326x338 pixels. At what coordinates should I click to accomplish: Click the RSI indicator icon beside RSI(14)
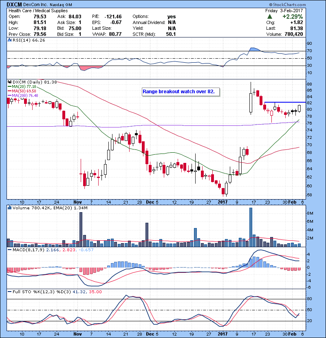pyautogui.click(x=9, y=40)
